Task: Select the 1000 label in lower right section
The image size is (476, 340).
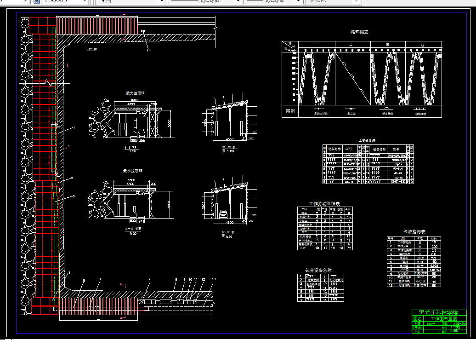Action: click(223, 211)
